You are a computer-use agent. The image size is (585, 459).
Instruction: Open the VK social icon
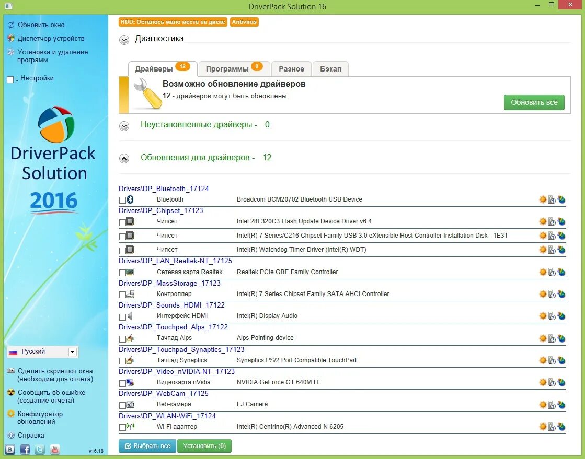[x=10, y=450]
